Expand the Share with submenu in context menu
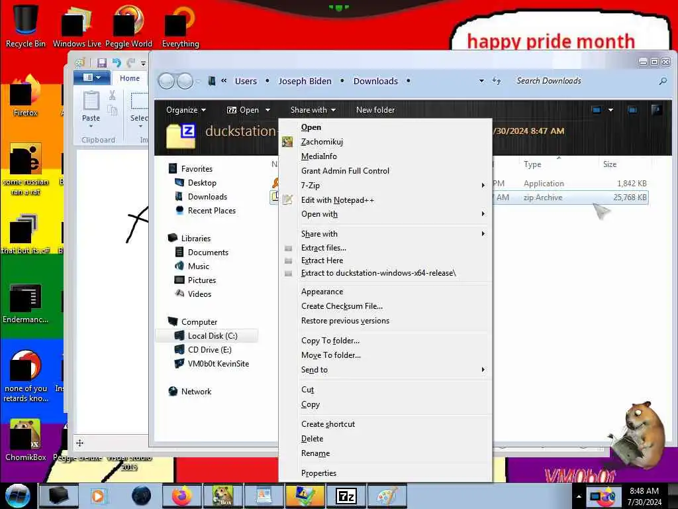The height and width of the screenshot is (509, 678). [x=385, y=234]
